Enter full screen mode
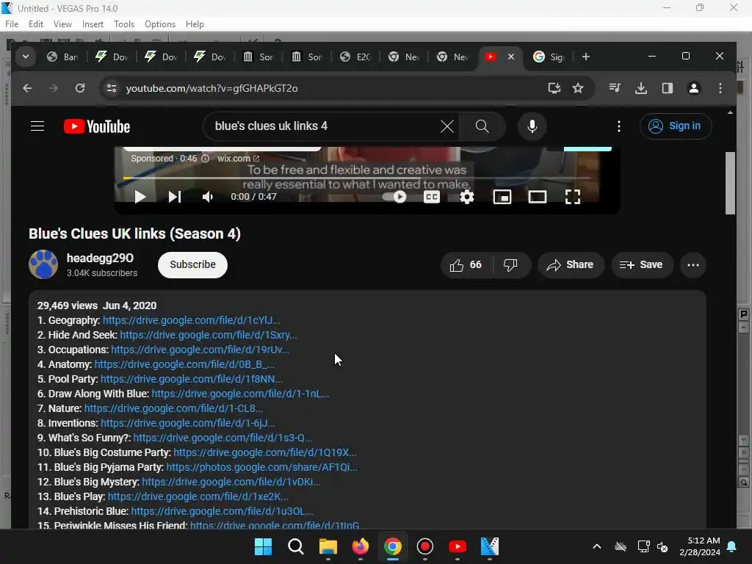The image size is (752, 564). coord(573,197)
